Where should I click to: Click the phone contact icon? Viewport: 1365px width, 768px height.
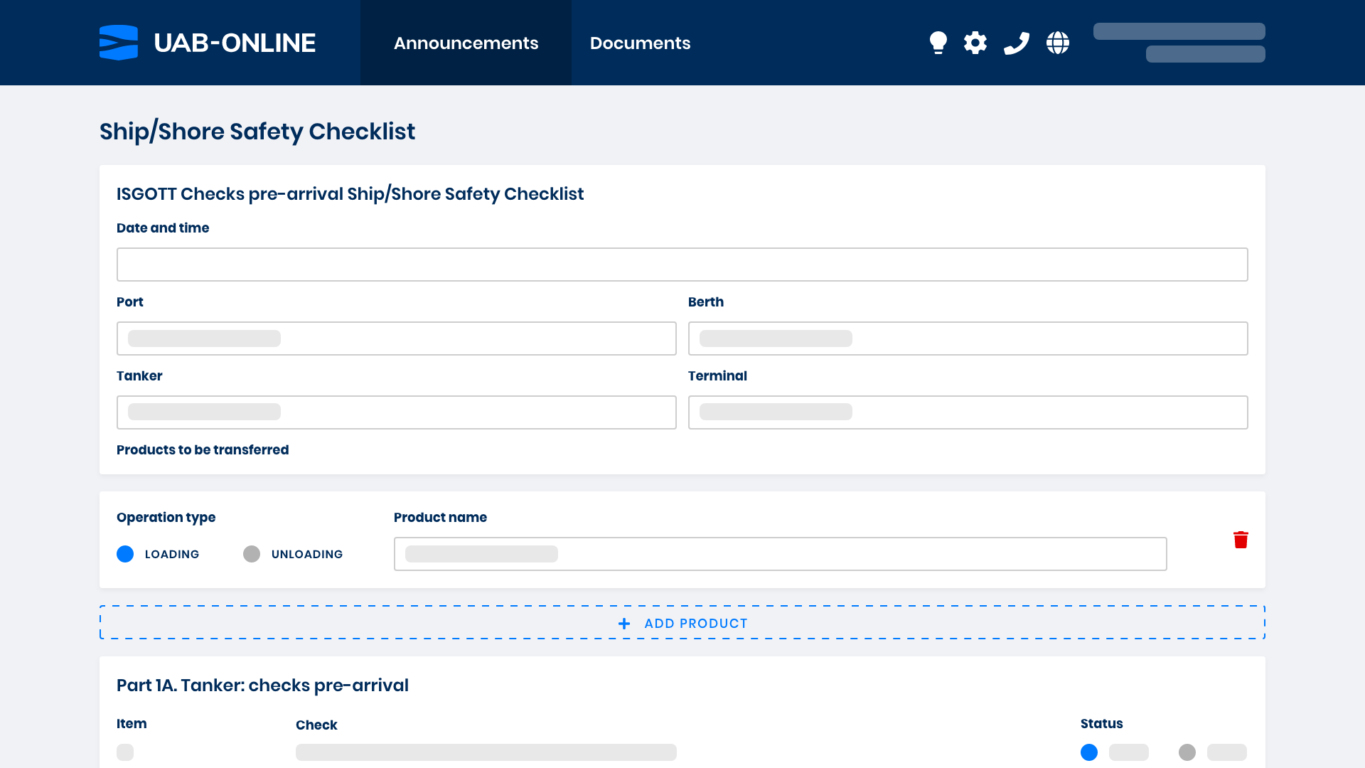coord(1017,43)
